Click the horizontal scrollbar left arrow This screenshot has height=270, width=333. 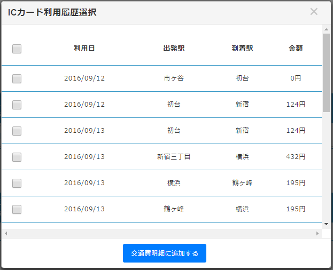click(5, 234)
